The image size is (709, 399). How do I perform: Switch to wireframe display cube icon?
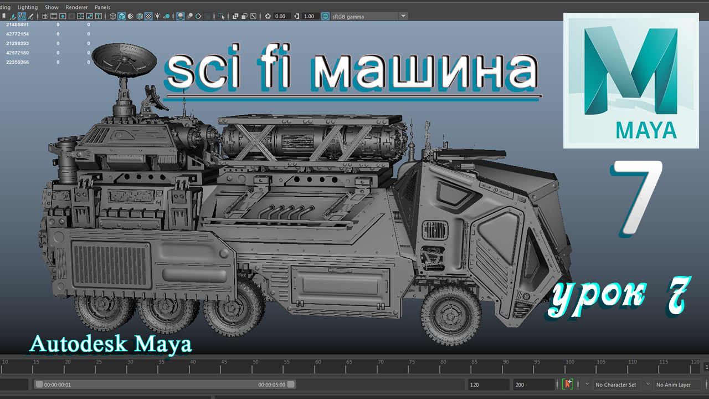(x=112, y=16)
